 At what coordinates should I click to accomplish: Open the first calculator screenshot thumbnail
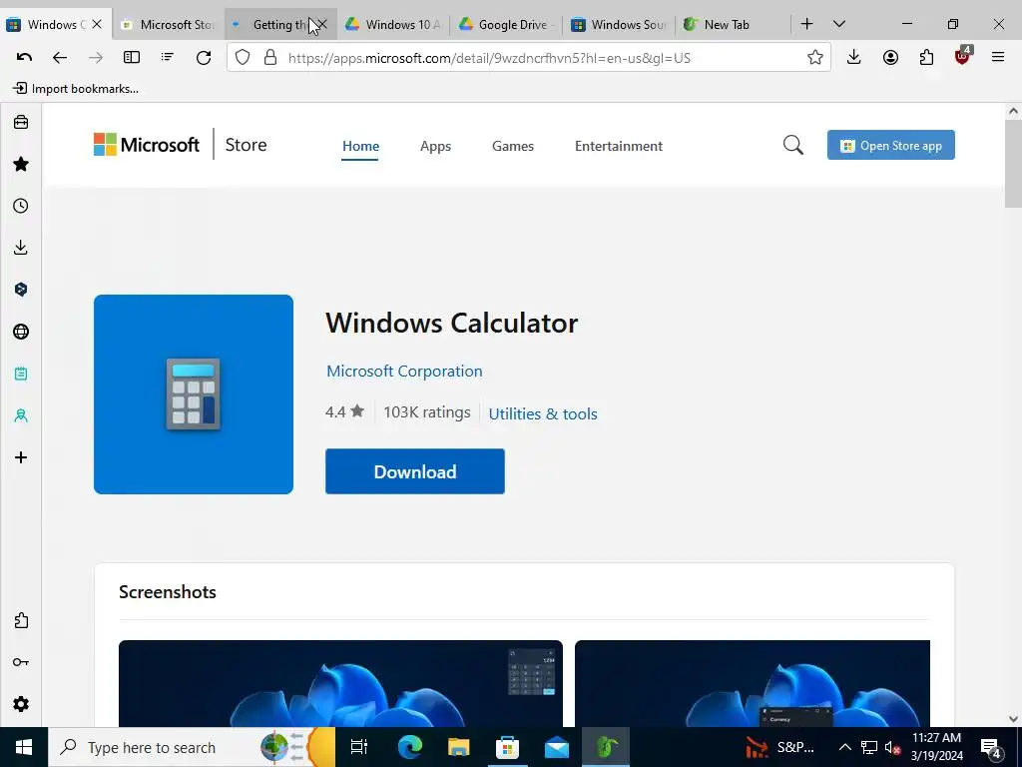340,683
